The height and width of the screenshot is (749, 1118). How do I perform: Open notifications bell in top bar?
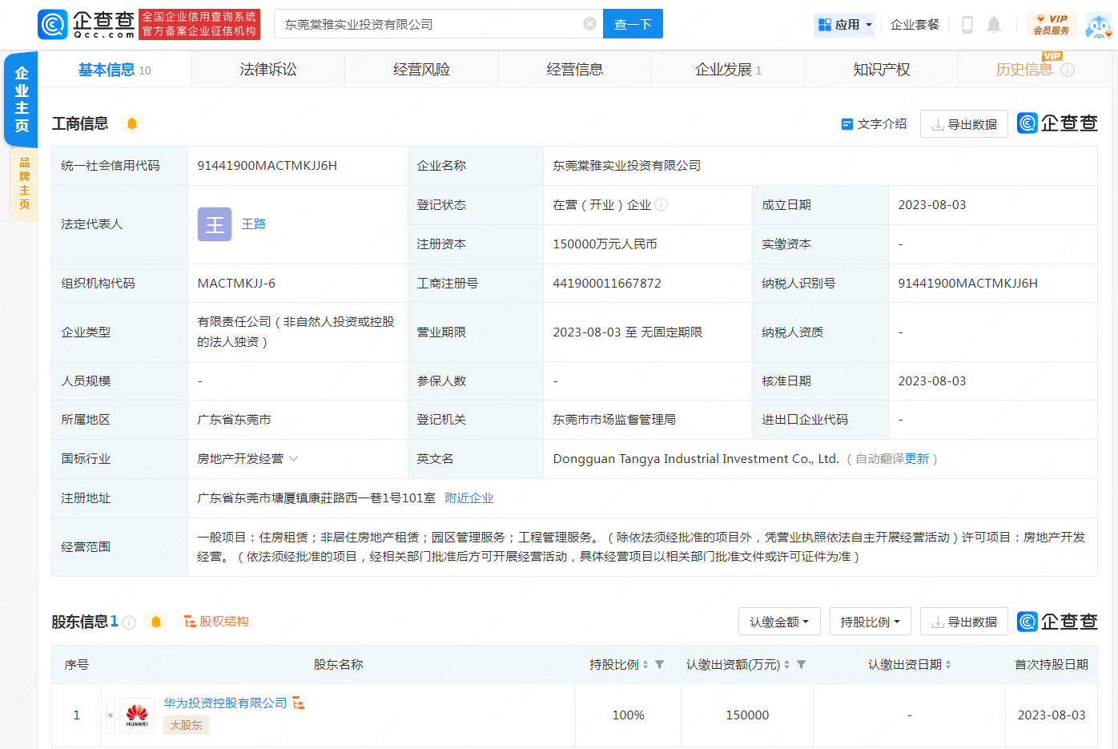pos(994,25)
